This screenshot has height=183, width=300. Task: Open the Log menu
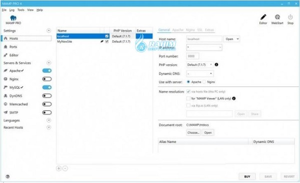12,10
